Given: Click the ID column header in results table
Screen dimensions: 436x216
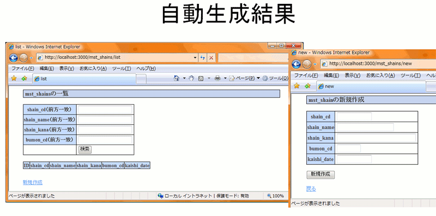Looking at the screenshot, I should coord(26,166).
